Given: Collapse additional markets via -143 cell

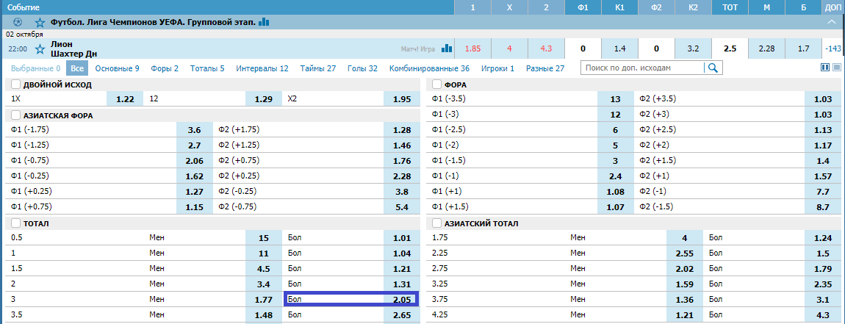Looking at the screenshot, I should [x=833, y=48].
